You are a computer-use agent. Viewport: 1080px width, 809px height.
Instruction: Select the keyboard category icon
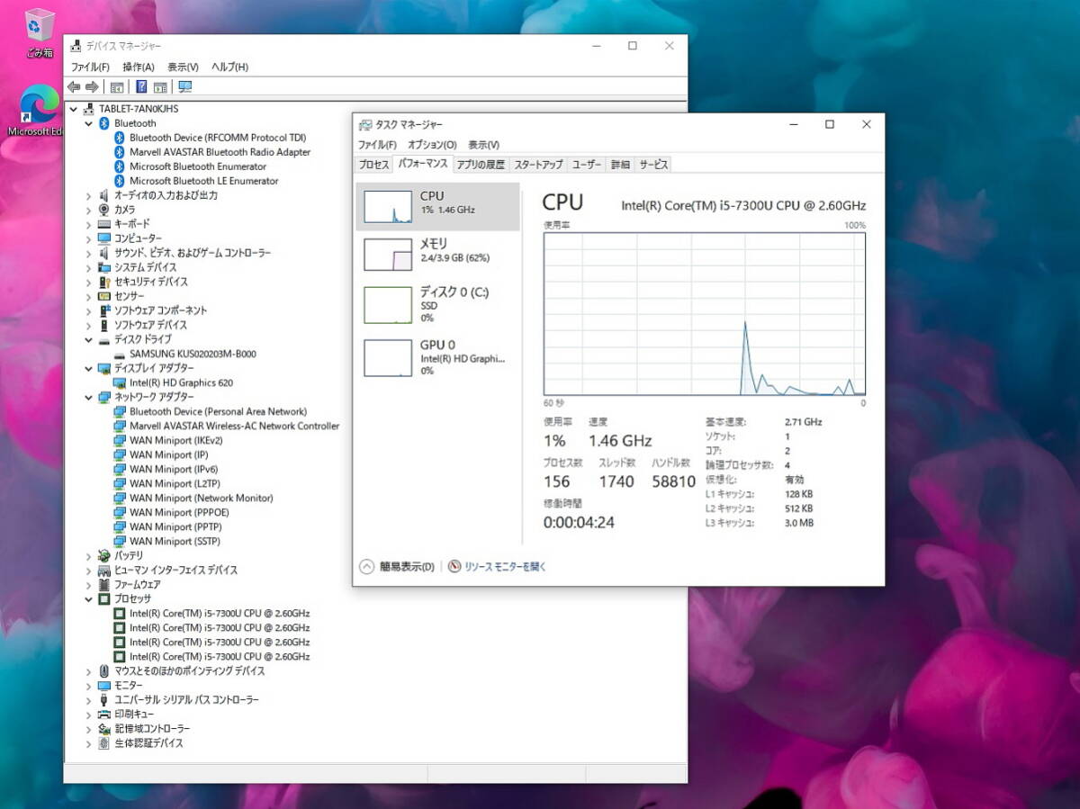103,224
